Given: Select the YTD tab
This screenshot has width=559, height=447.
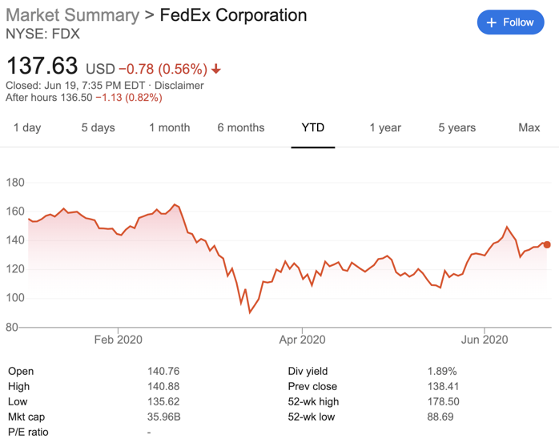Looking at the screenshot, I should coord(312,127).
